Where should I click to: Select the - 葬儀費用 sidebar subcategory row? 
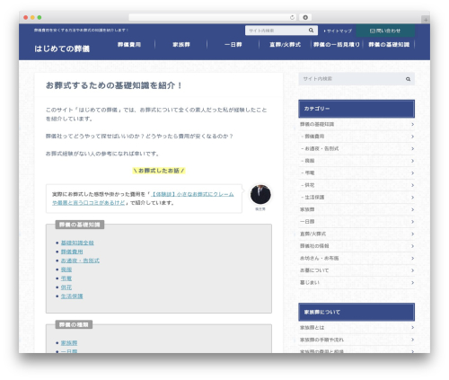[357, 137]
